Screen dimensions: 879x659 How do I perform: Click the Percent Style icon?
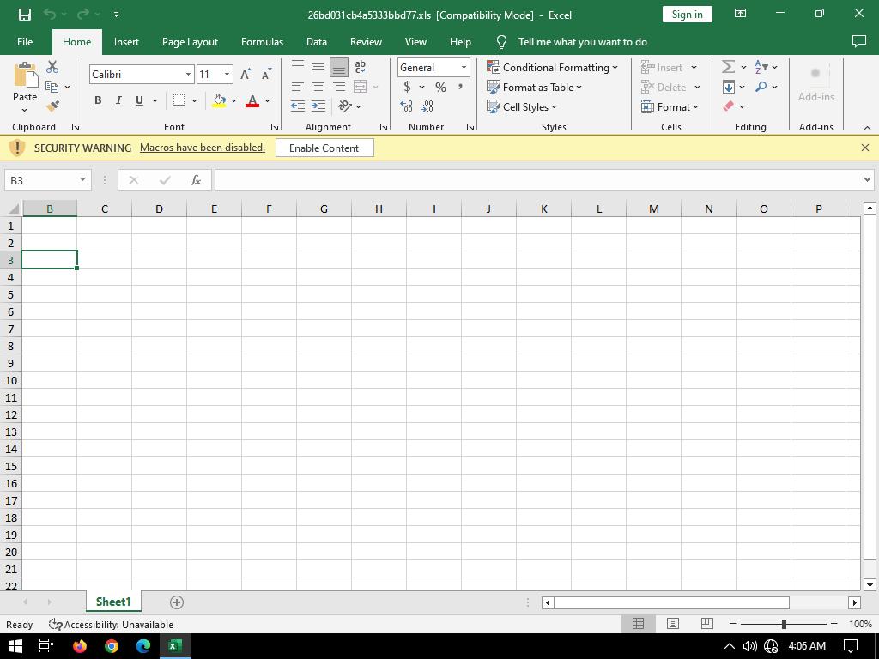(x=440, y=88)
